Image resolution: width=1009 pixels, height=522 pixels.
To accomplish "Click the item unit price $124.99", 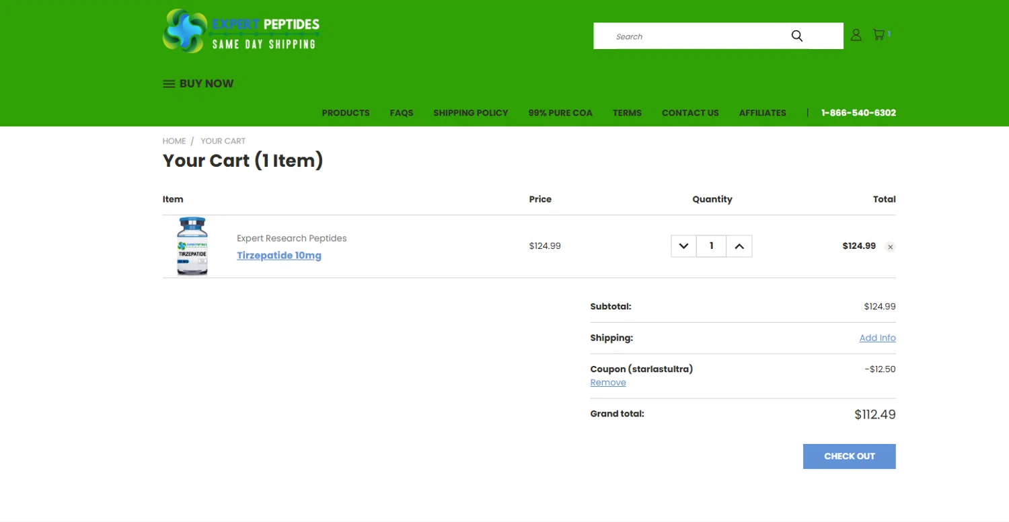I will 545,246.
